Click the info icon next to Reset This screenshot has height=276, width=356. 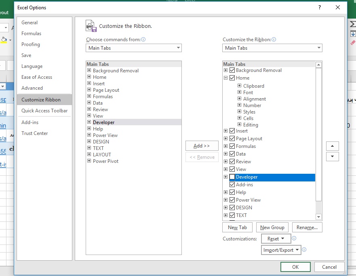pyautogui.click(x=294, y=238)
